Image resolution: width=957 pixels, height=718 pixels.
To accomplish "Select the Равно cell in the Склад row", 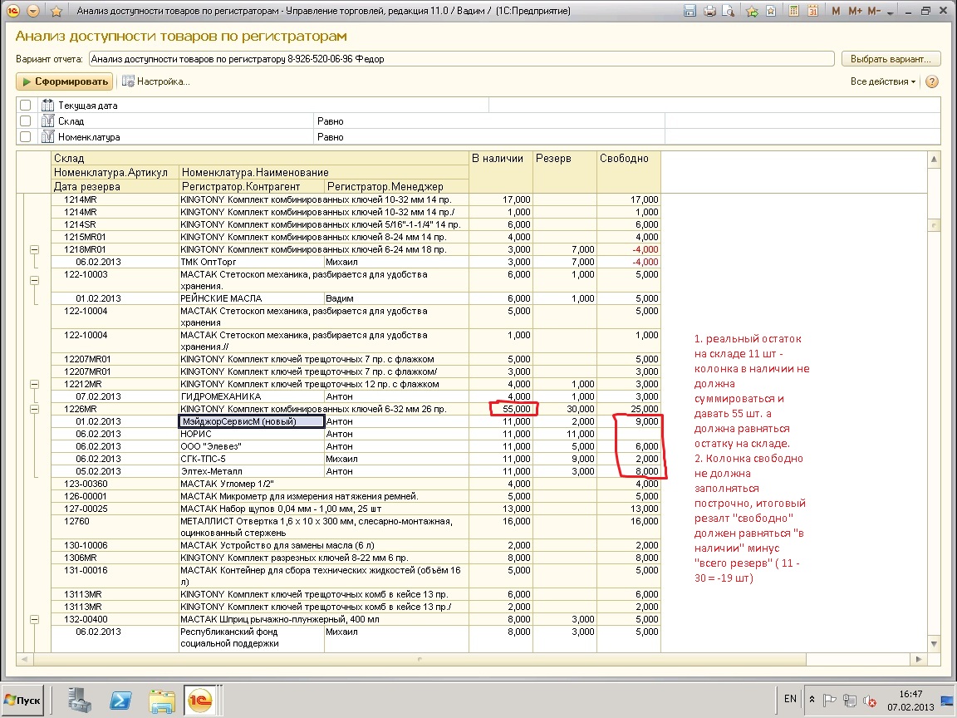I will pyautogui.click(x=488, y=120).
